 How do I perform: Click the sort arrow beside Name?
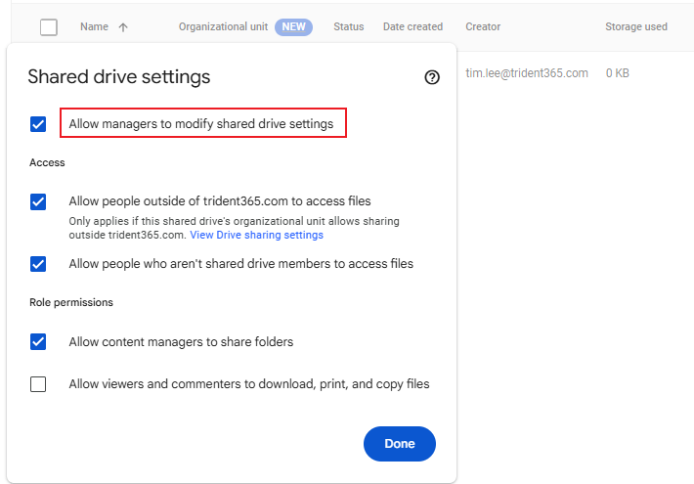pyautogui.click(x=123, y=27)
